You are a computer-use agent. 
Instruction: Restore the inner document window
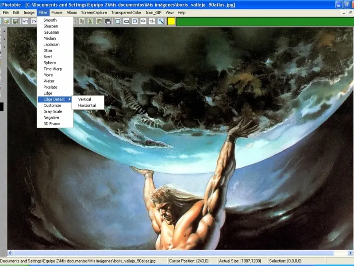click(x=350, y=13)
